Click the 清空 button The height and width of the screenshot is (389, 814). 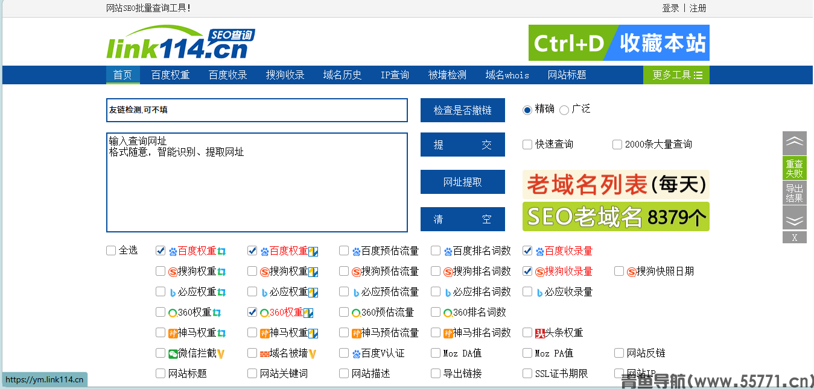pyautogui.click(x=463, y=219)
